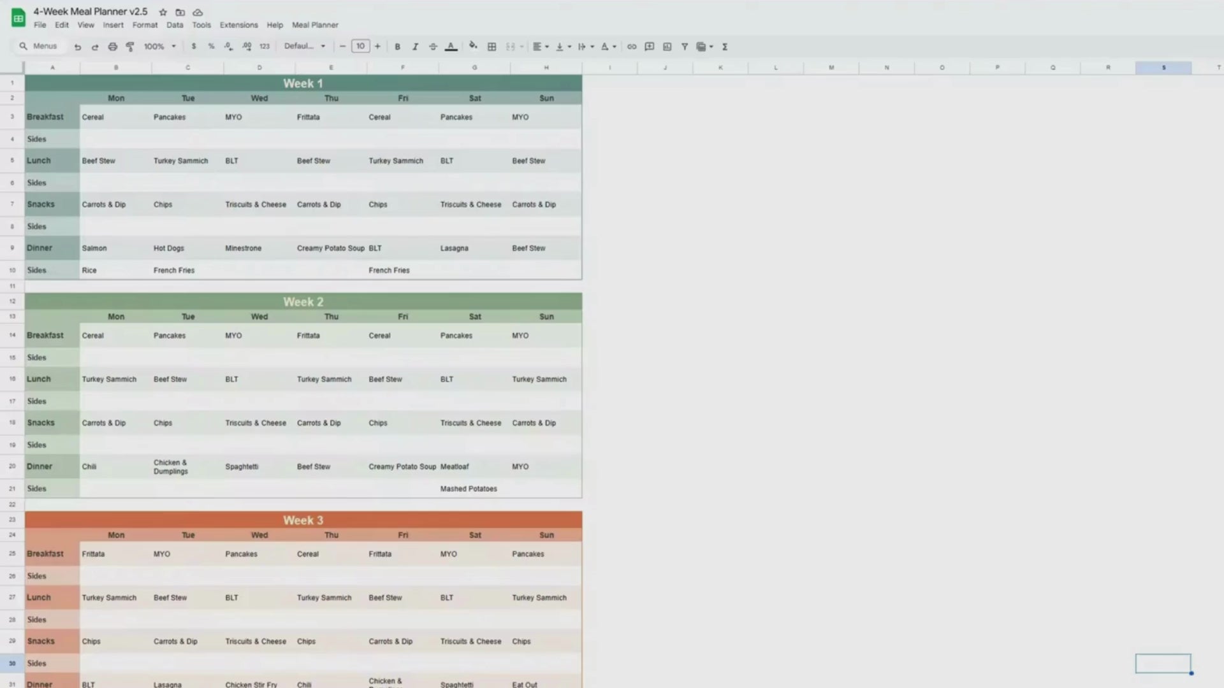This screenshot has width=1224, height=688.
Task: Insert a chart from toolbar
Action: pyautogui.click(x=667, y=47)
